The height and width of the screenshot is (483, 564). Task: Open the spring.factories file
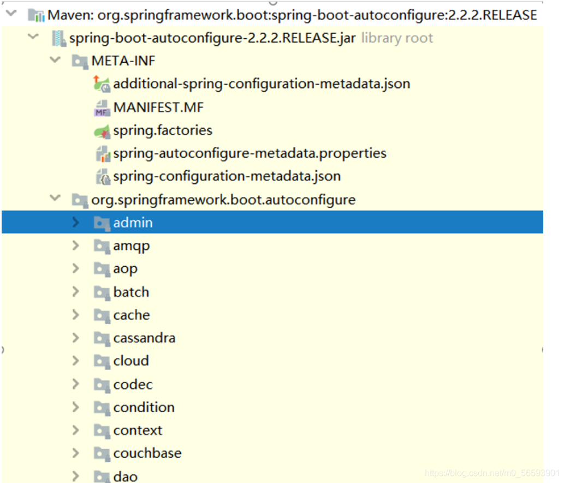tap(163, 131)
